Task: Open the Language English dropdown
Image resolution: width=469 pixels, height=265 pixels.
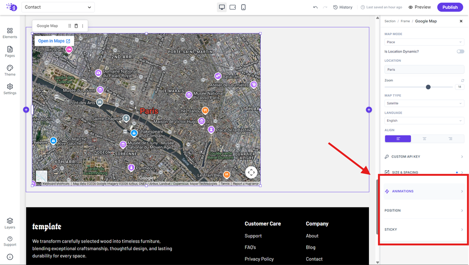Action: [424, 121]
